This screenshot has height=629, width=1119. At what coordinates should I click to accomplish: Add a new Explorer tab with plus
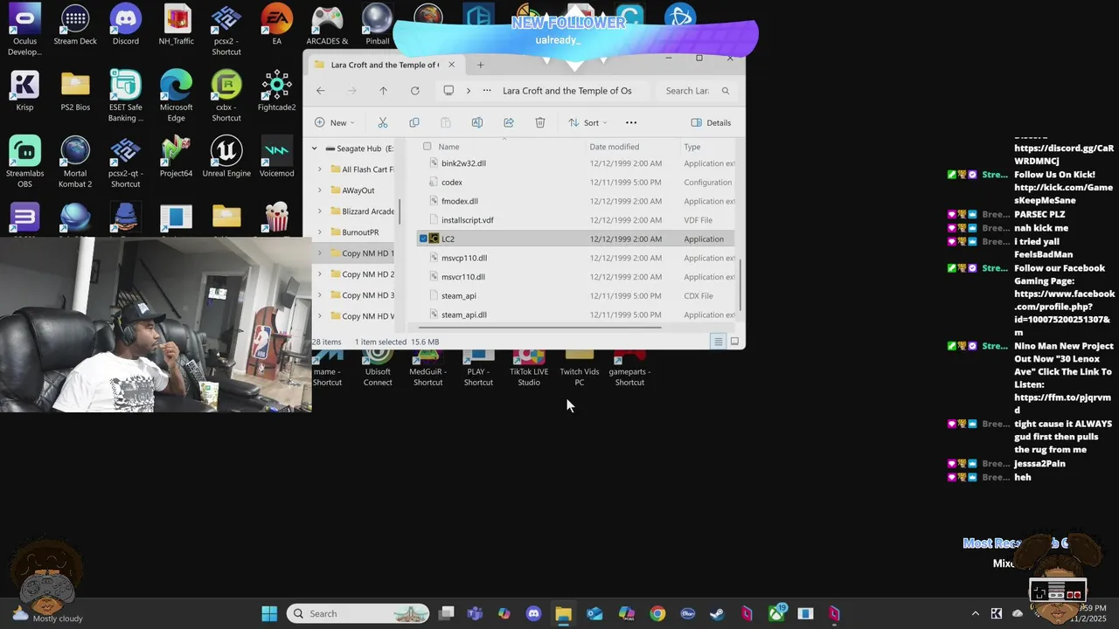480,65
